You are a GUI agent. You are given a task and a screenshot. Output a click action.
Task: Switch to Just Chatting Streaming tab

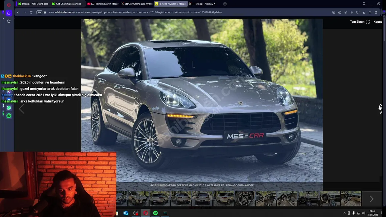pos(68,4)
